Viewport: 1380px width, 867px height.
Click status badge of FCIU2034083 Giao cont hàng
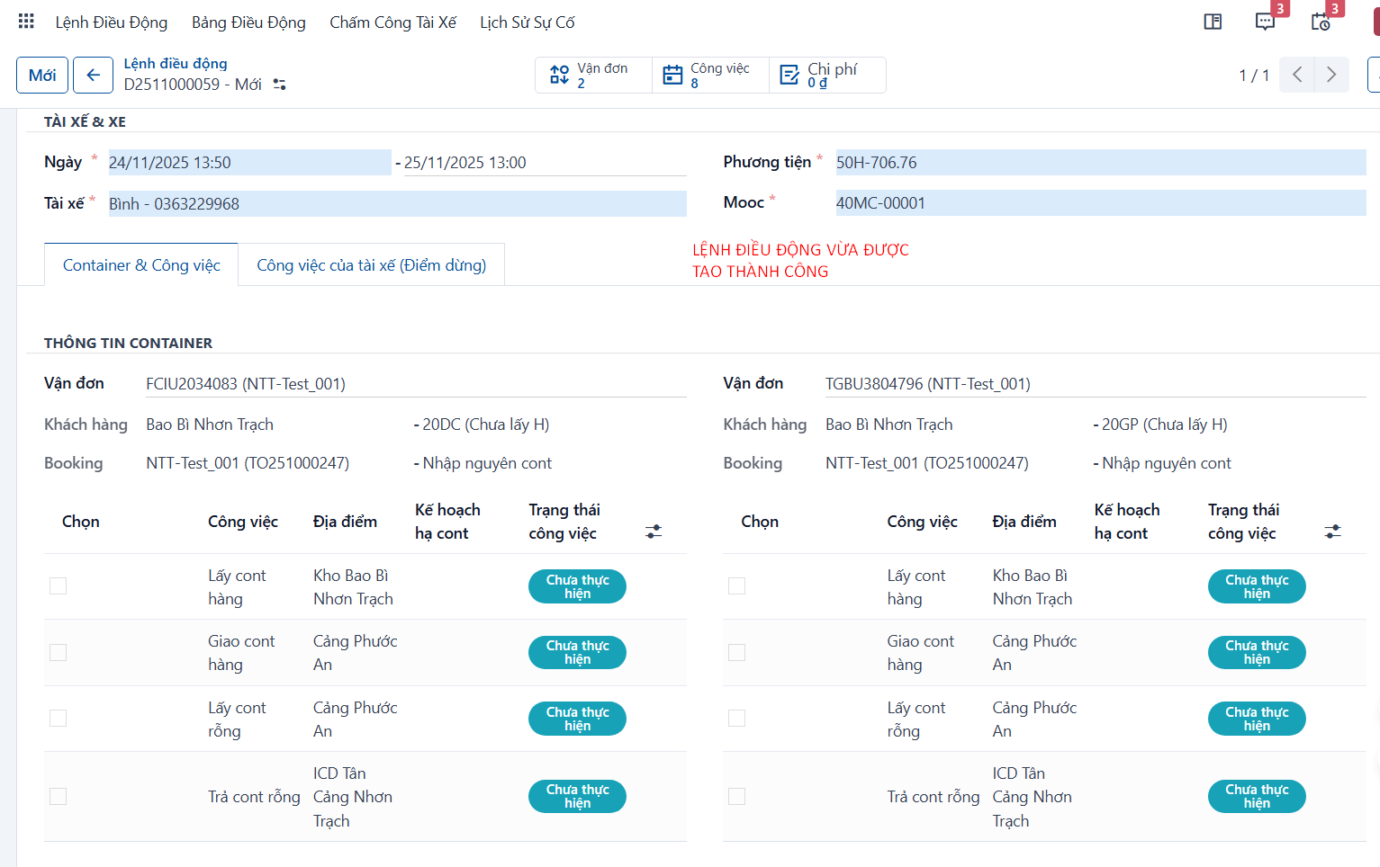pyautogui.click(x=577, y=652)
